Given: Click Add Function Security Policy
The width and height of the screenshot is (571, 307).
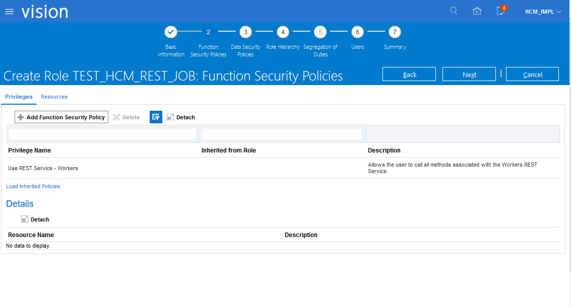Looking at the screenshot, I should tap(61, 117).
